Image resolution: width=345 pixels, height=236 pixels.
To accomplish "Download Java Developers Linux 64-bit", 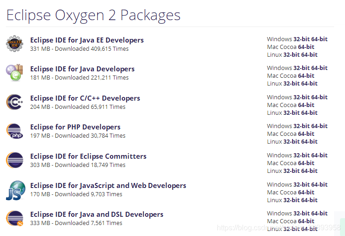I will [x=309, y=83].
